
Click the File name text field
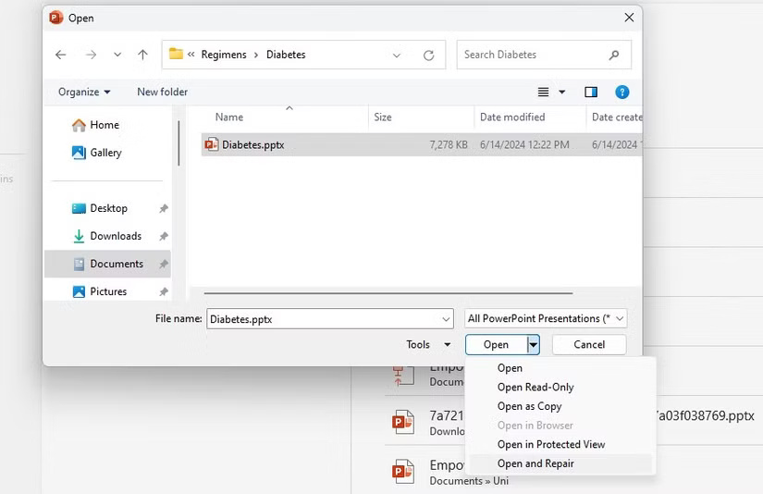pyautogui.click(x=330, y=319)
